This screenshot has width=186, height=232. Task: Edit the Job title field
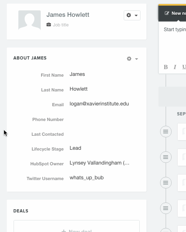pos(61,25)
